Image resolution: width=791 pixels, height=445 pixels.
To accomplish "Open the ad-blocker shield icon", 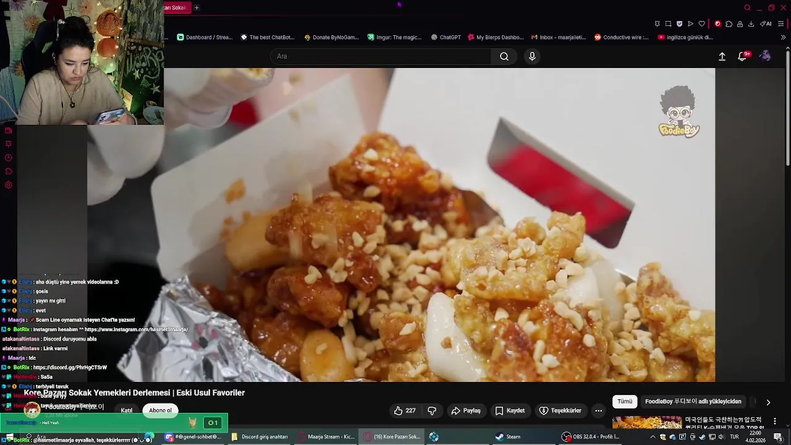I will tap(679, 24).
